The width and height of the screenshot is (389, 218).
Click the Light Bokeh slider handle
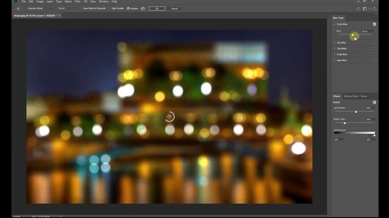point(356,111)
